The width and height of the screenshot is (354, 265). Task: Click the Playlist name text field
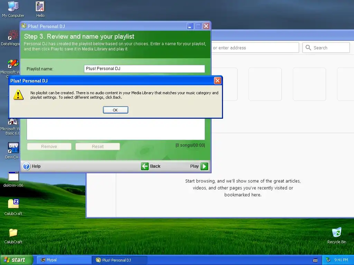point(144,69)
